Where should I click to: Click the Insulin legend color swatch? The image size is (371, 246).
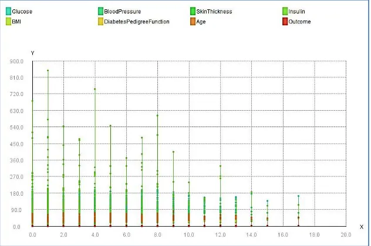coord(285,11)
